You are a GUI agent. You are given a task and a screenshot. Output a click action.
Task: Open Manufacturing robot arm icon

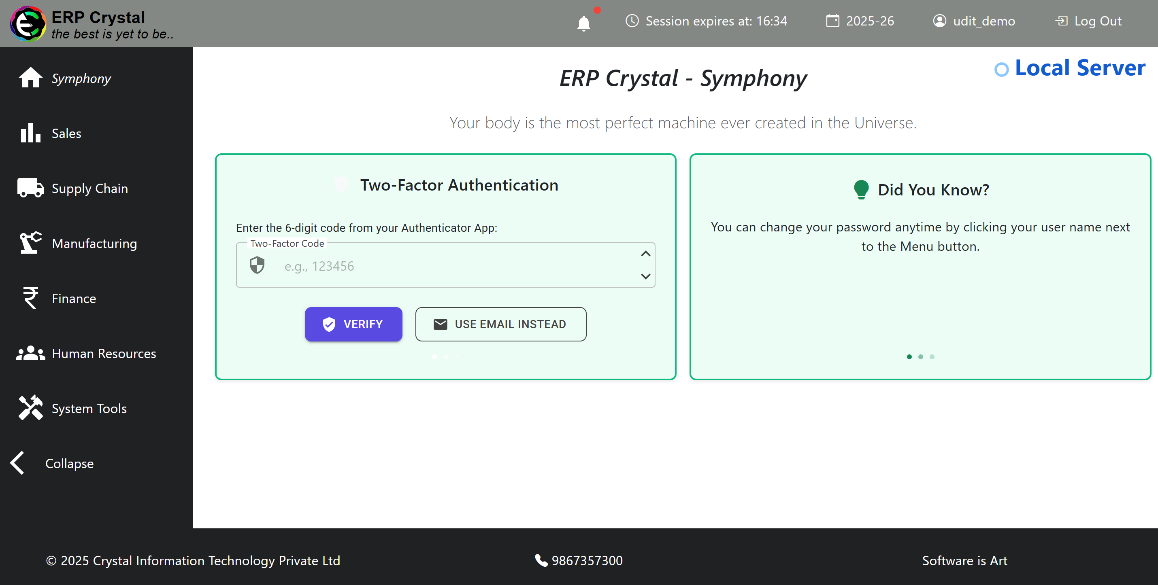coord(30,243)
